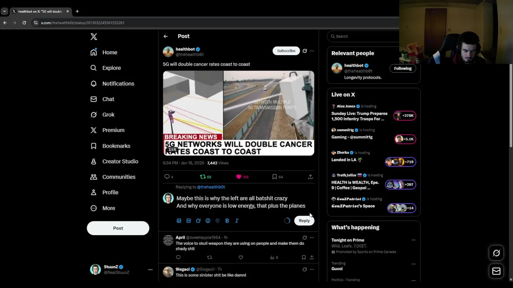The width and height of the screenshot is (513, 288).
Task: Click the Reply button
Action: [304, 220]
